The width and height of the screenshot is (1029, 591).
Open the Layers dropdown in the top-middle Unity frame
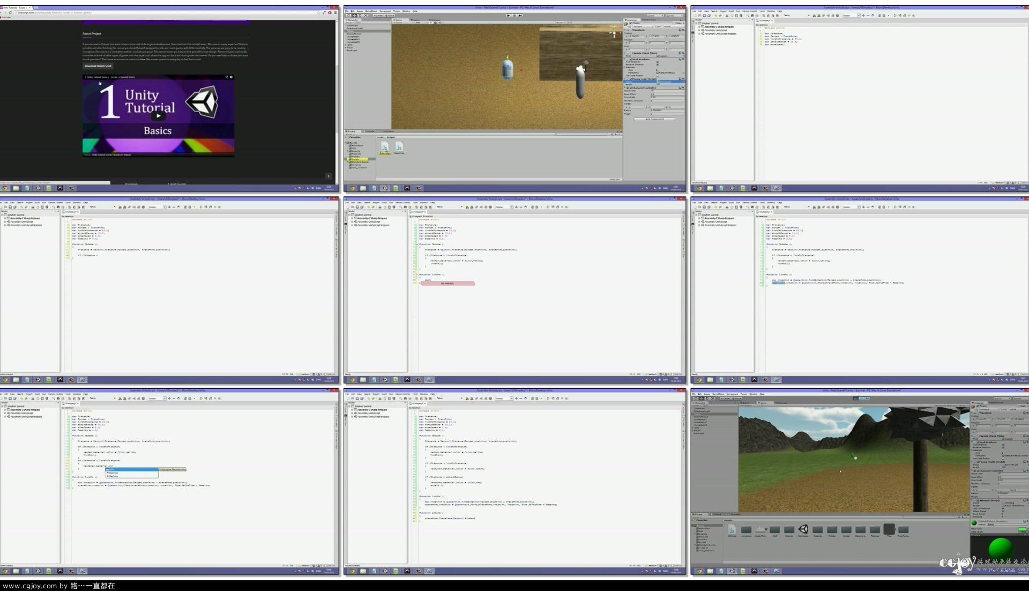(655, 16)
